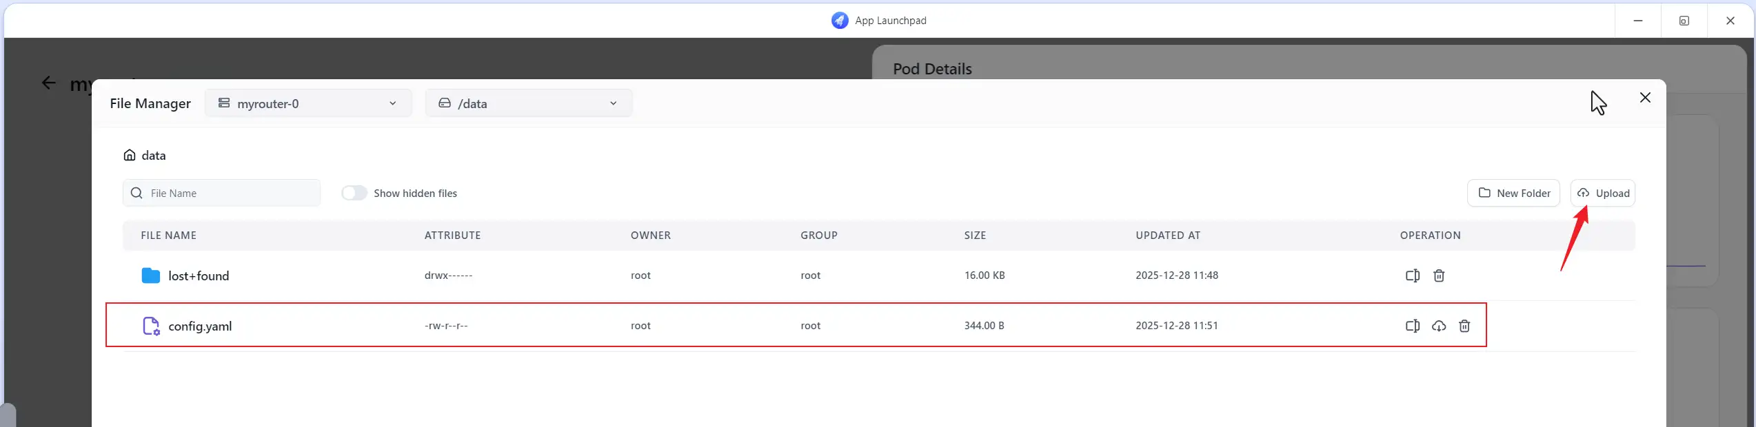Focus the File Name search field
This screenshot has width=1756, height=427.
tap(231, 193)
